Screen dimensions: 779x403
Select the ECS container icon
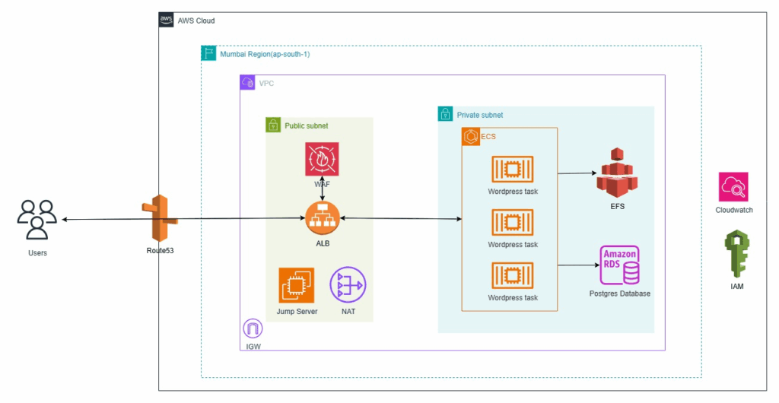click(469, 136)
